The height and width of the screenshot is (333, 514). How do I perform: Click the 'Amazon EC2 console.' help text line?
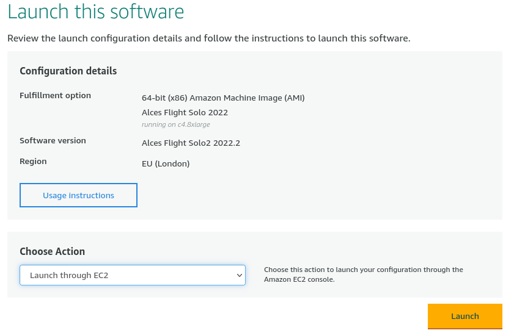pyautogui.click(x=299, y=279)
